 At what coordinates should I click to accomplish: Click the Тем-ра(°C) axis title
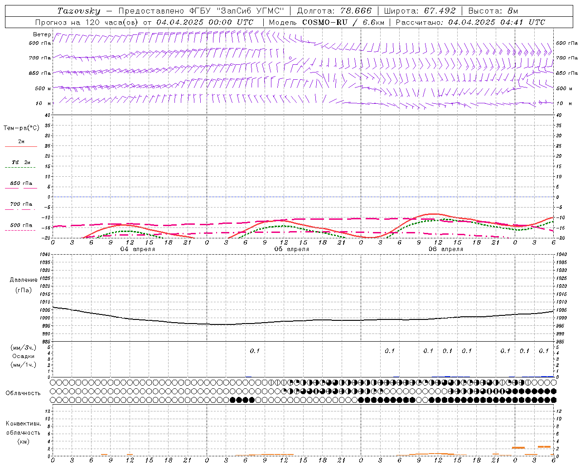pyautogui.click(x=21, y=128)
